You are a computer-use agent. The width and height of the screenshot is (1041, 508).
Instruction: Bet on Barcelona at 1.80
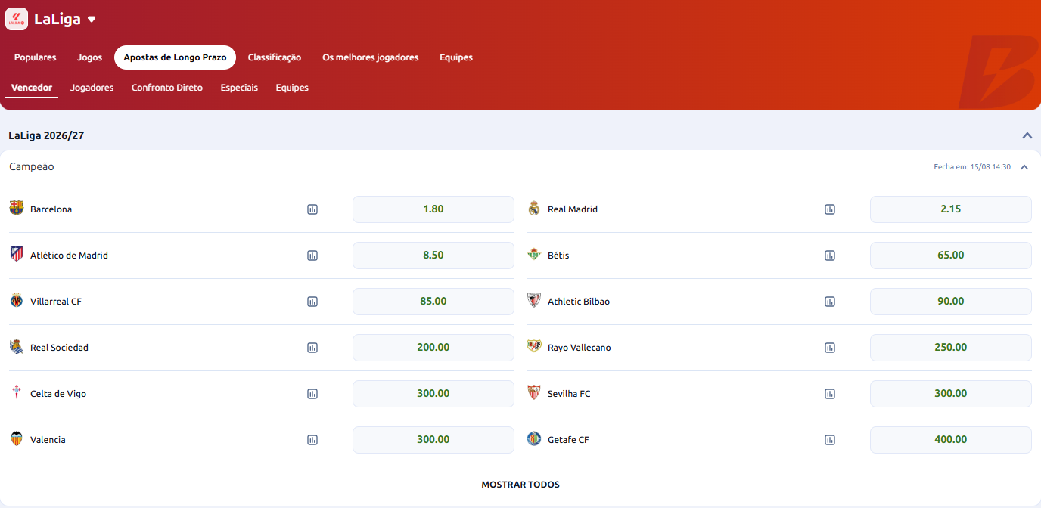pos(433,209)
